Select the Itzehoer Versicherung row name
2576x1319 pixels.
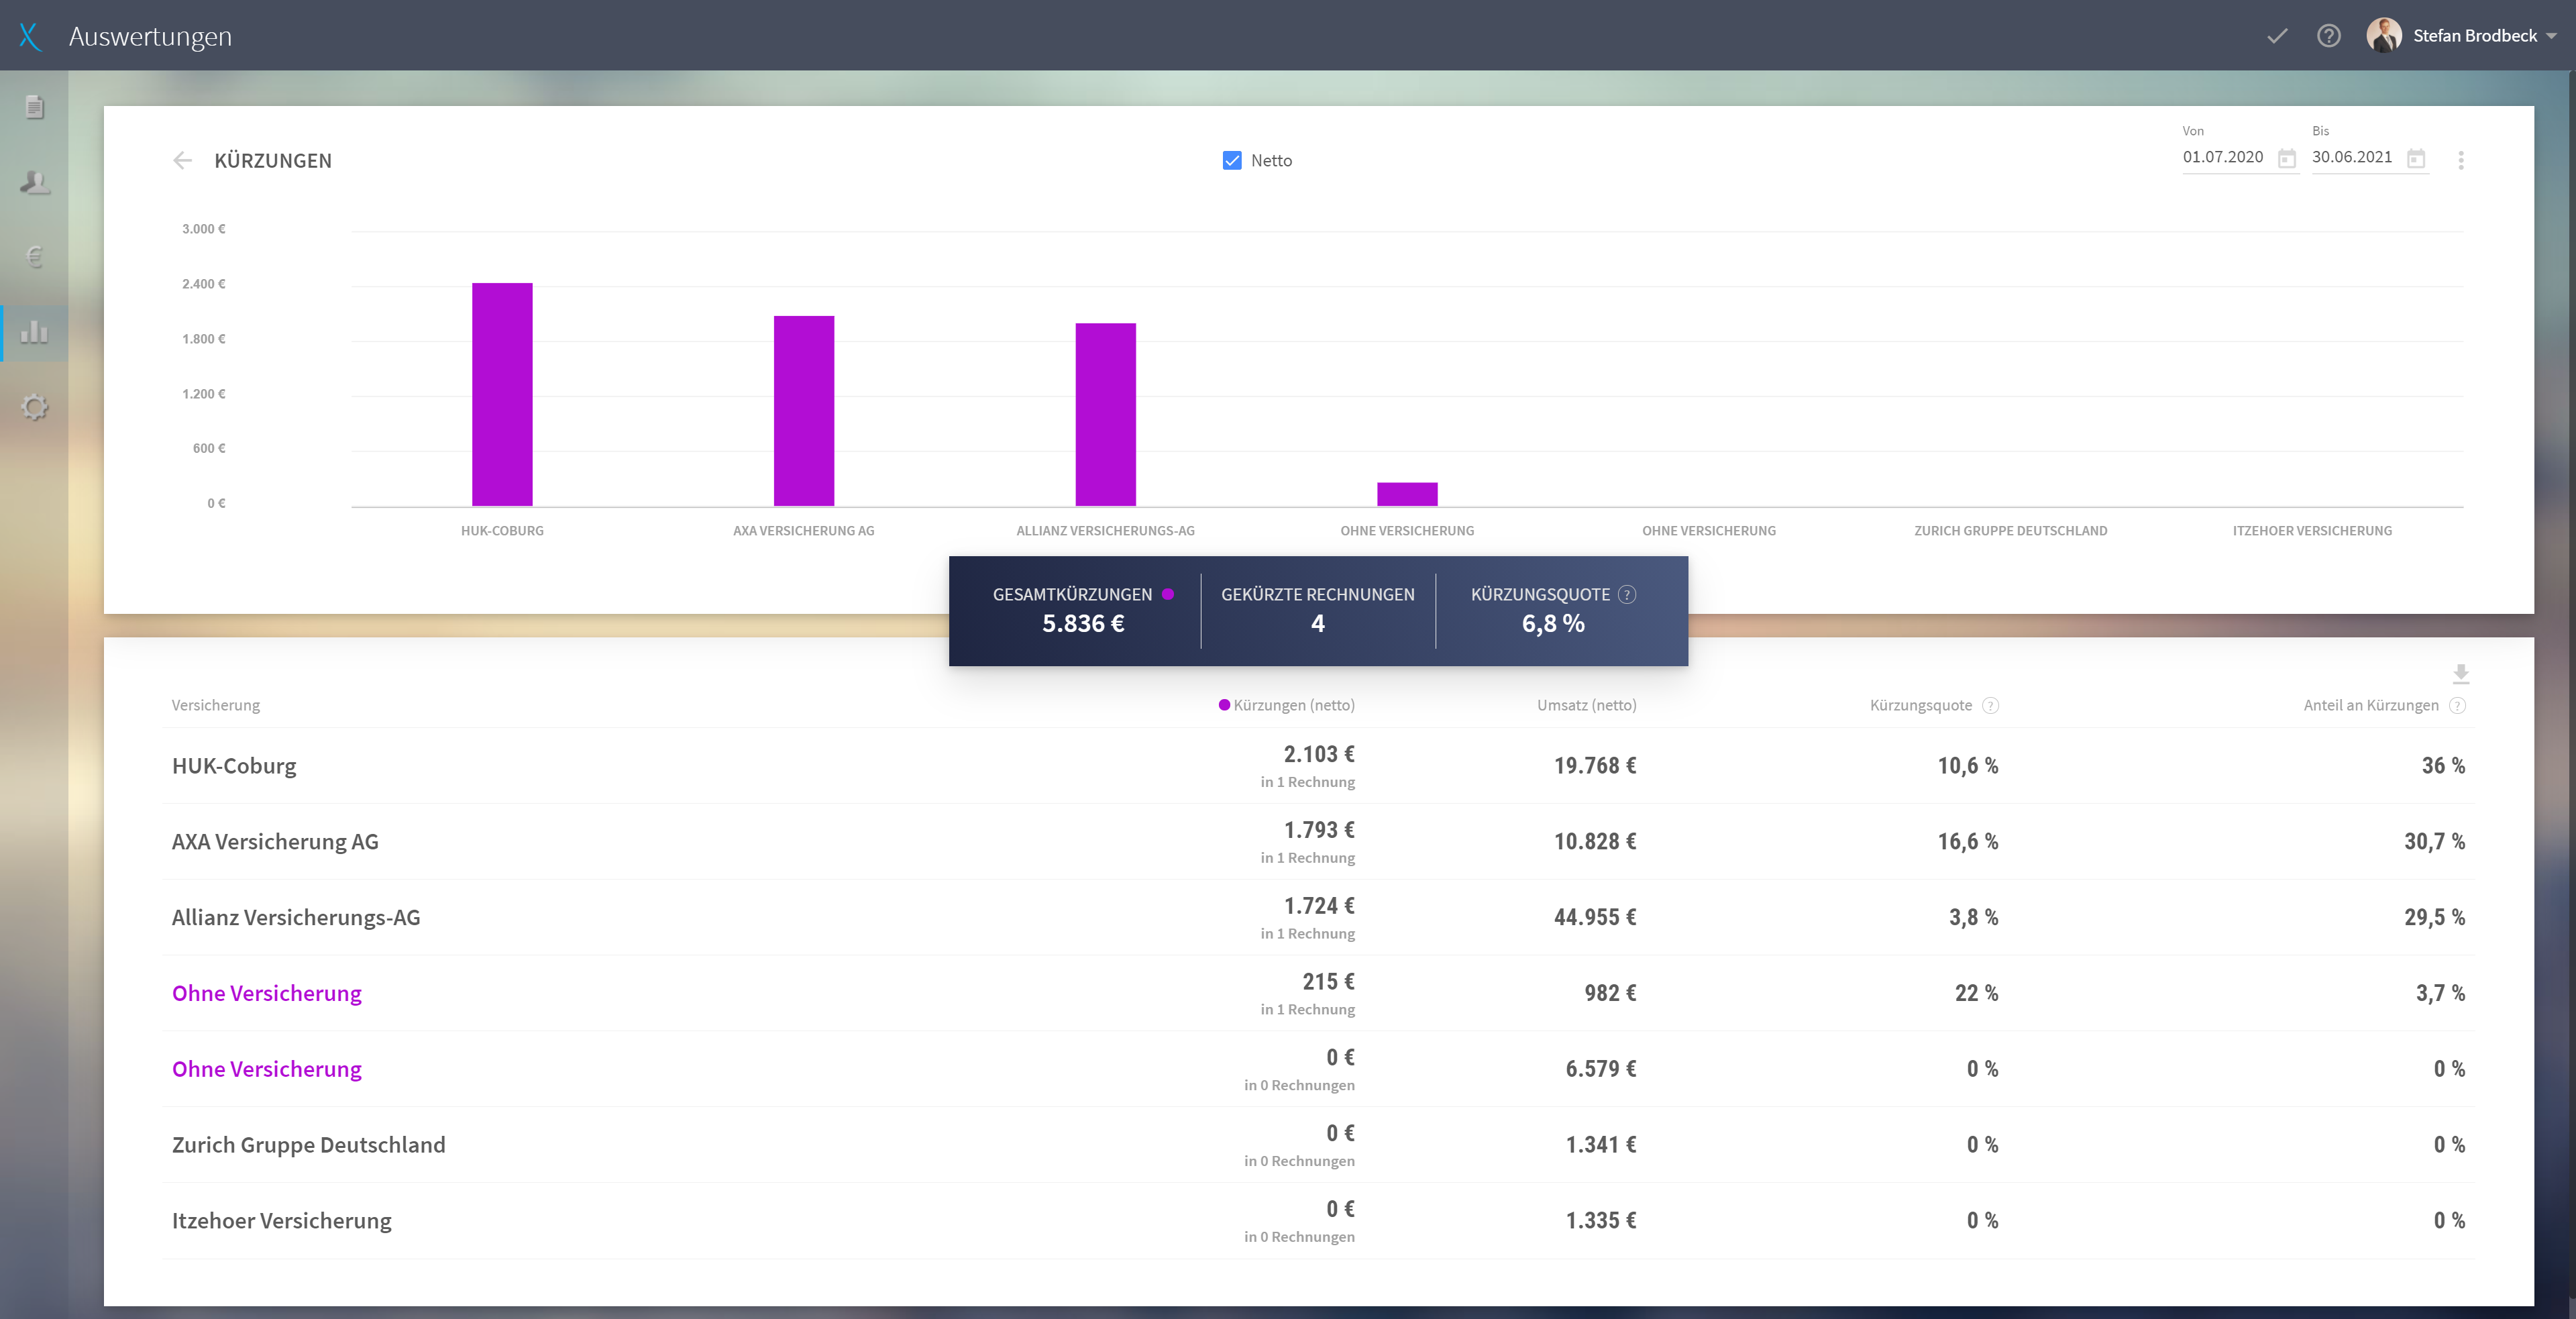282,1221
